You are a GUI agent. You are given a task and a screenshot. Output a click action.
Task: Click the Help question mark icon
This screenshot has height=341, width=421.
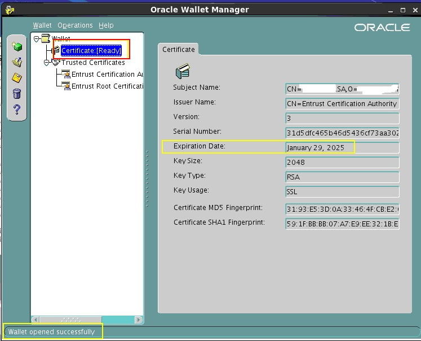coord(17,109)
